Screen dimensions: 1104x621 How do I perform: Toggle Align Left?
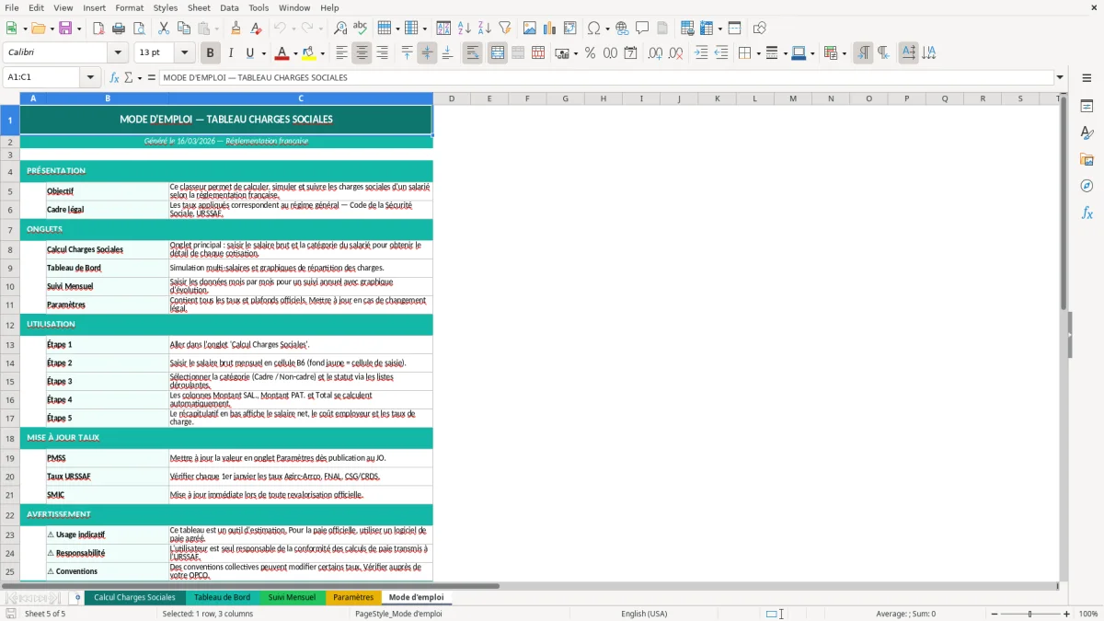point(341,53)
